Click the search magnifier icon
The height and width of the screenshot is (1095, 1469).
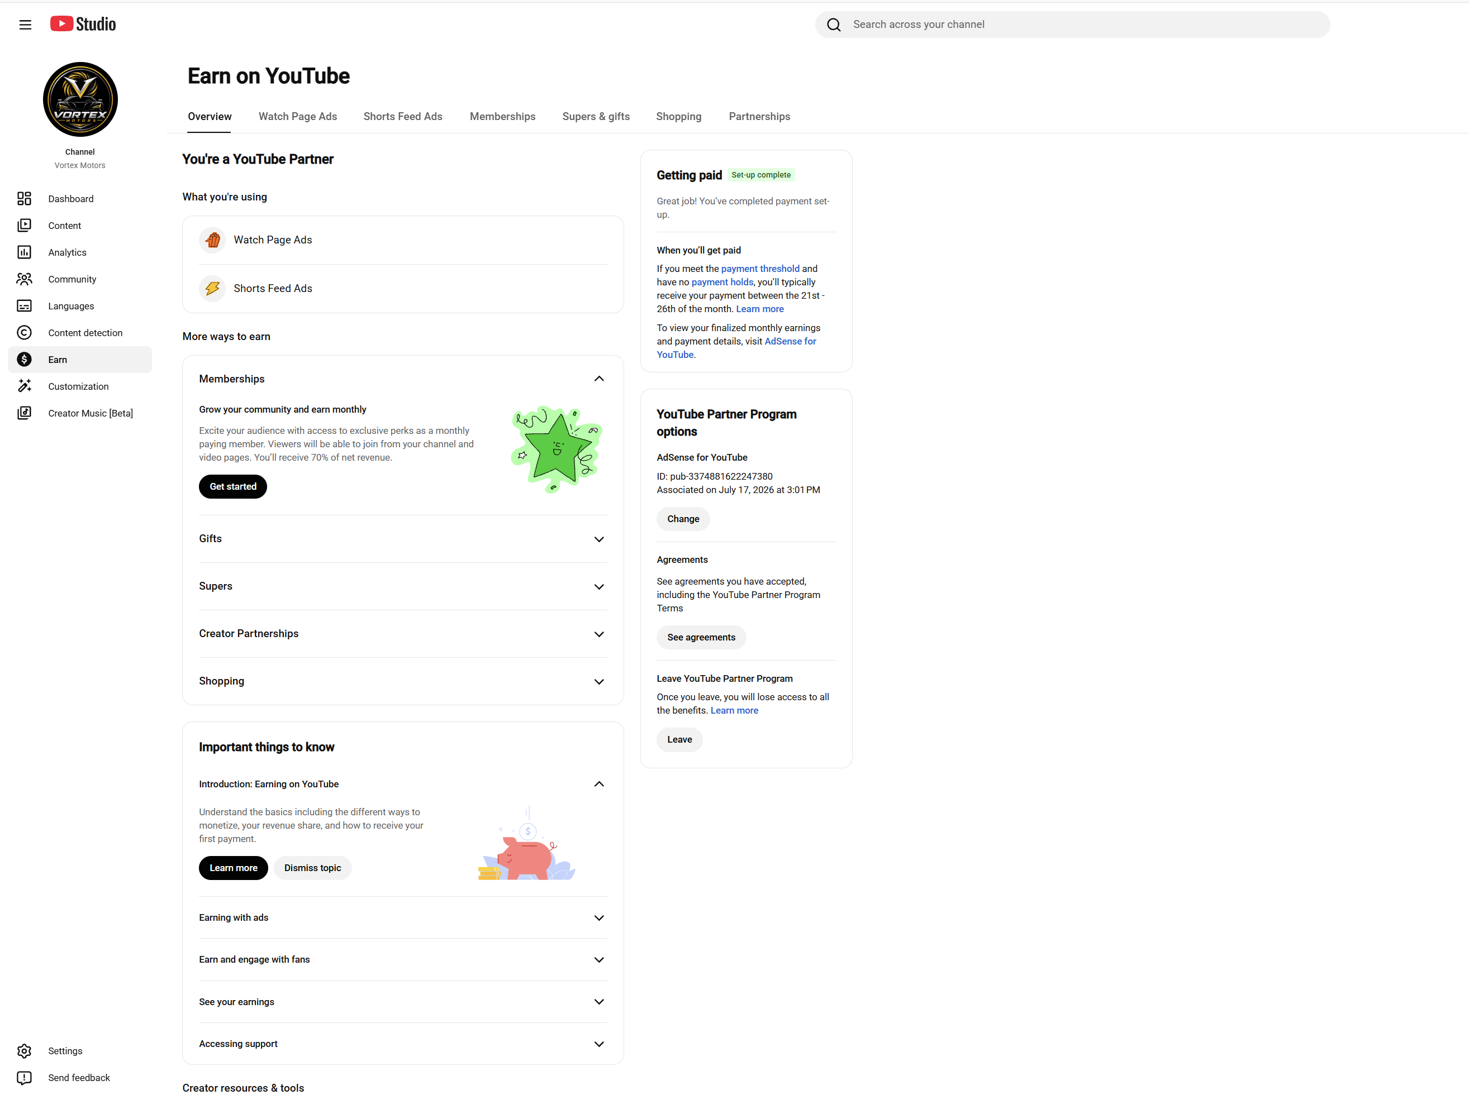click(x=834, y=25)
